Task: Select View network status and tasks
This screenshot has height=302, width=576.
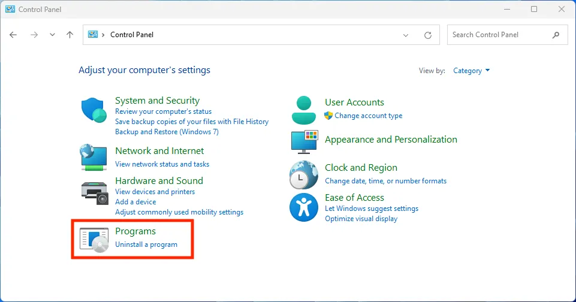Action: (x=162, y=164)
